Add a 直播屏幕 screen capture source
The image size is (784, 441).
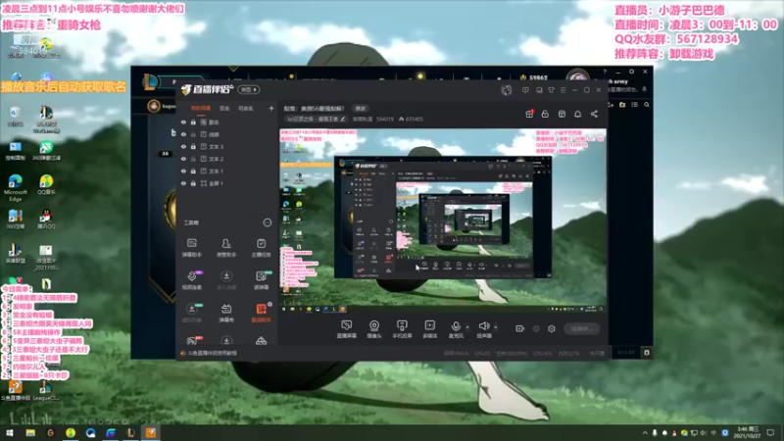[347, 329]
